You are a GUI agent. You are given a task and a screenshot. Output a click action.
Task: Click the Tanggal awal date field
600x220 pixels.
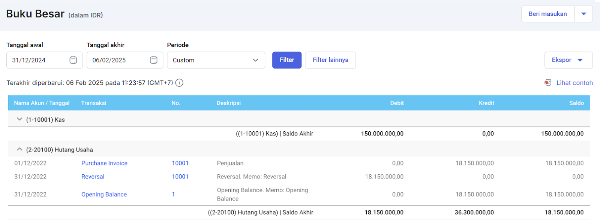pyautogui.click(x=37, y=60)
